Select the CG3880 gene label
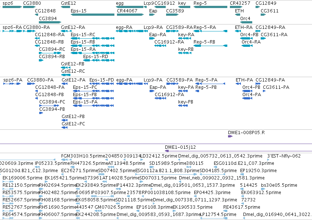This screenshot has width=312, height=220. pos(32,3)
